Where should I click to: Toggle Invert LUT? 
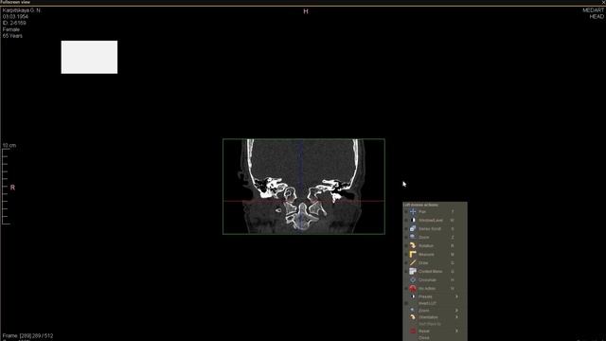[x=435, y=303]
